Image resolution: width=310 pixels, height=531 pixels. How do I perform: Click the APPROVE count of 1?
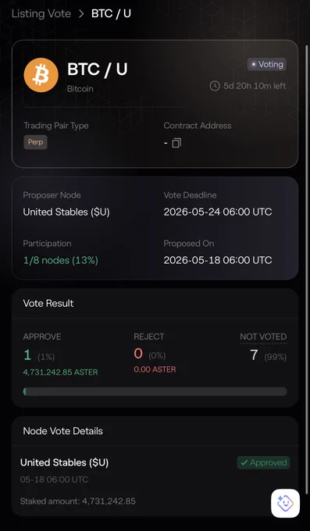[27, 355]
